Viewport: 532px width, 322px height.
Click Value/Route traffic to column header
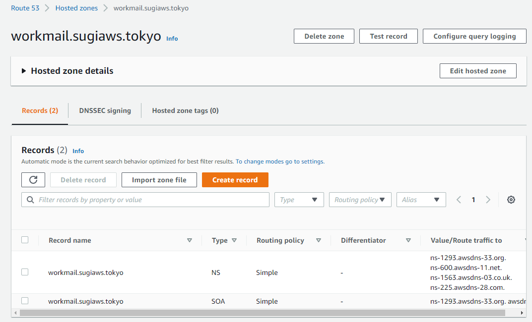tap(466, 240)
